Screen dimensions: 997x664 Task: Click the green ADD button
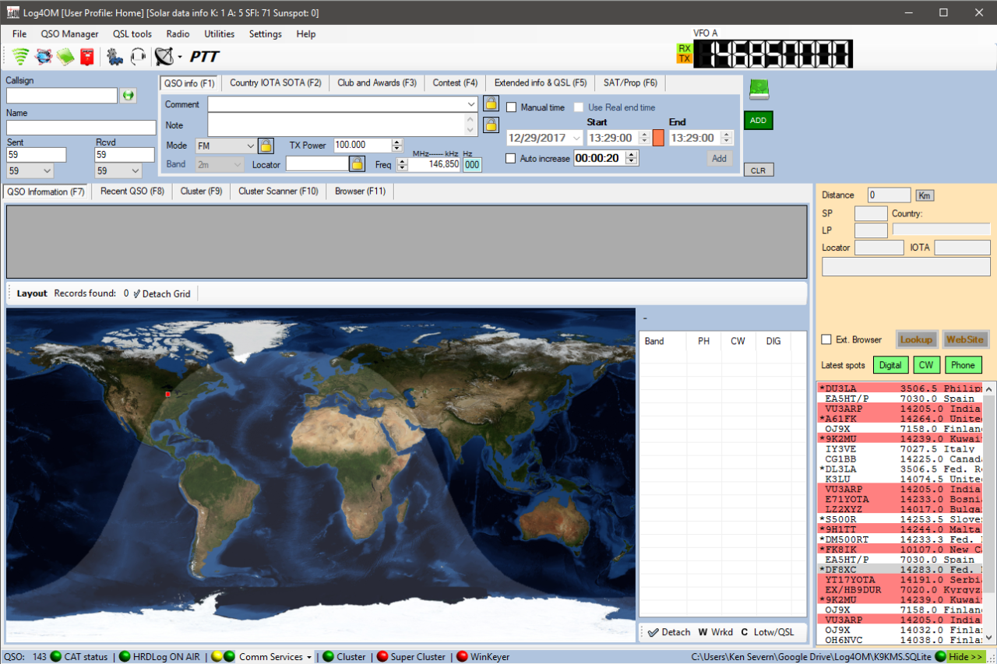coord(759,121)
